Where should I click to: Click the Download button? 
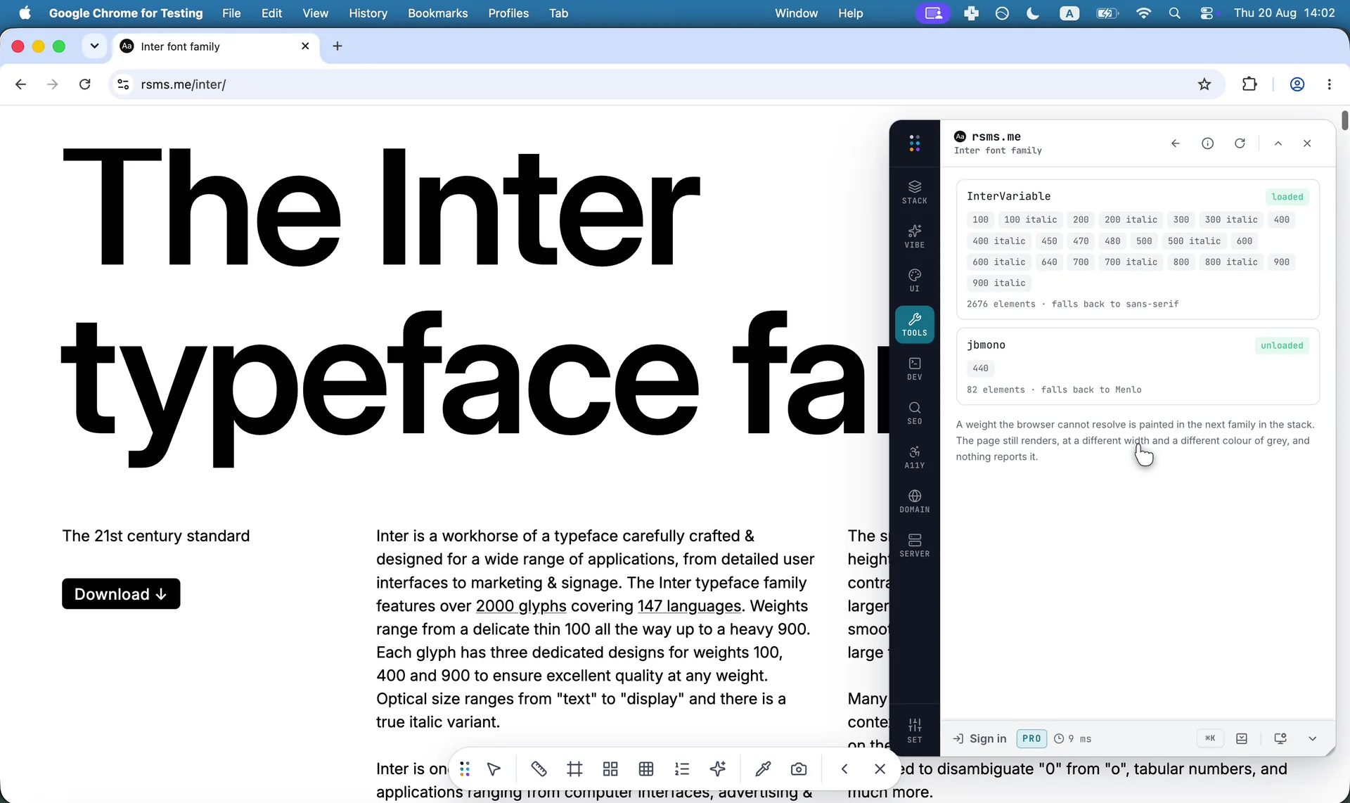[121, 593]
